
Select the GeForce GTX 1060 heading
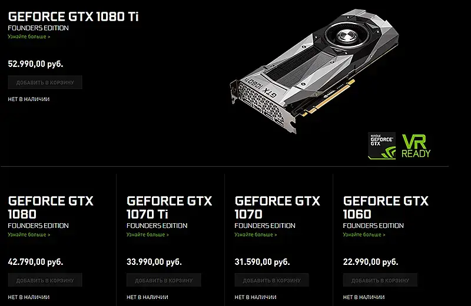coord(386,207)
